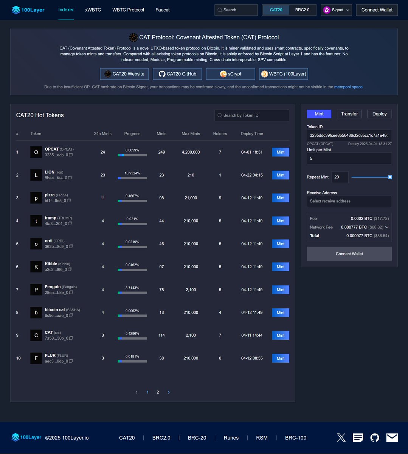Open the X (Twitter) footer icon
The width and height of the screenshot is (408, 454).
tap(341, 438)
